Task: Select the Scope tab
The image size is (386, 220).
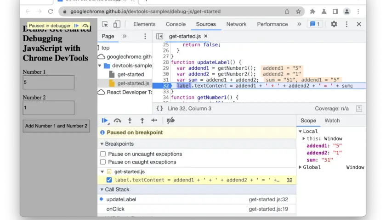Action: (308, 121)
